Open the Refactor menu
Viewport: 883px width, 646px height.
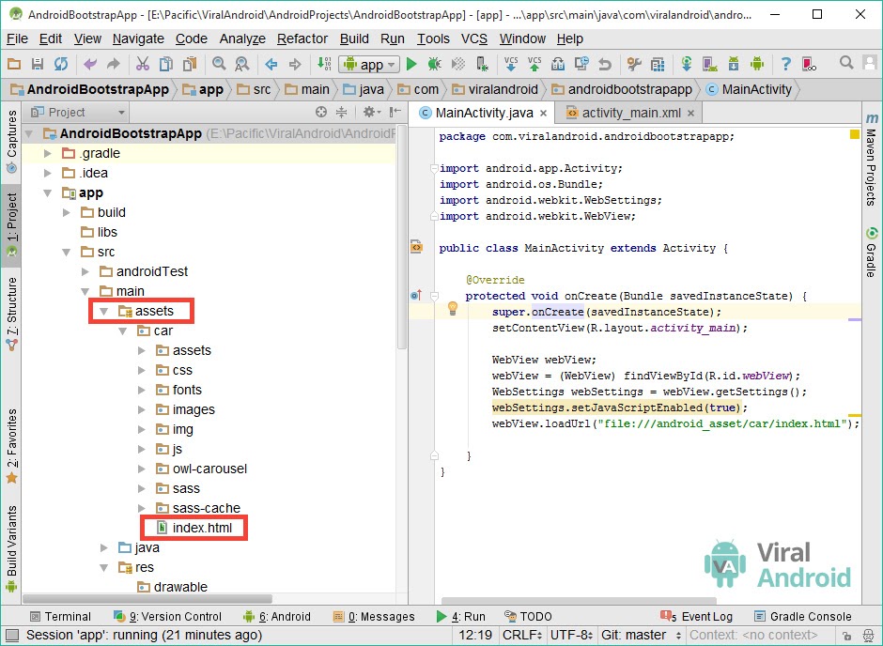(x=302, y=38)
